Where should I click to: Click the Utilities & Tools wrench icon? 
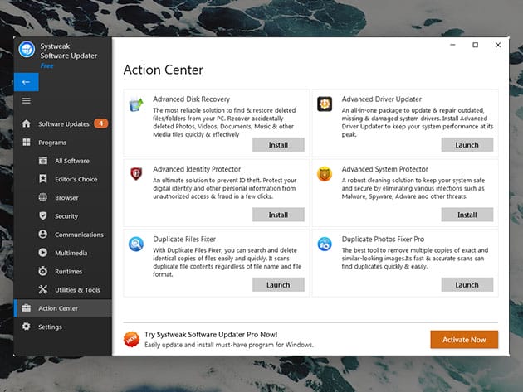click(x=42, y=289)
